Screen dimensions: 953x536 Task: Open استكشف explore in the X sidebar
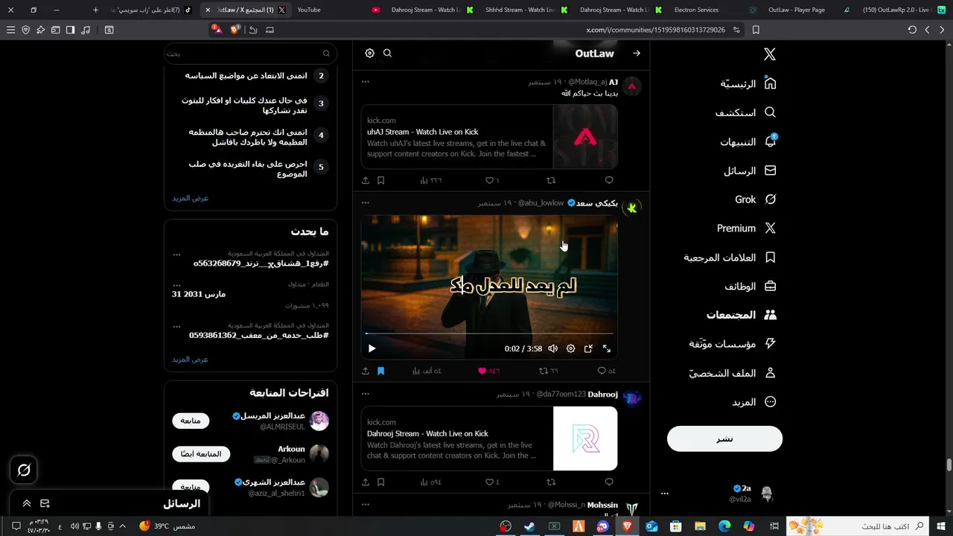pyautogui.click(x=745, y=112)
